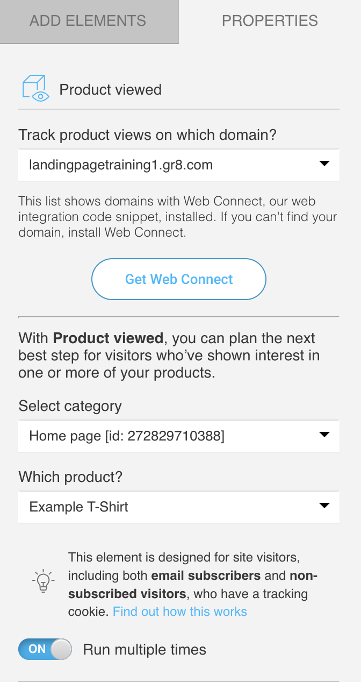
Task: Expand the Home page category dropdown
Action: (179, 436)
